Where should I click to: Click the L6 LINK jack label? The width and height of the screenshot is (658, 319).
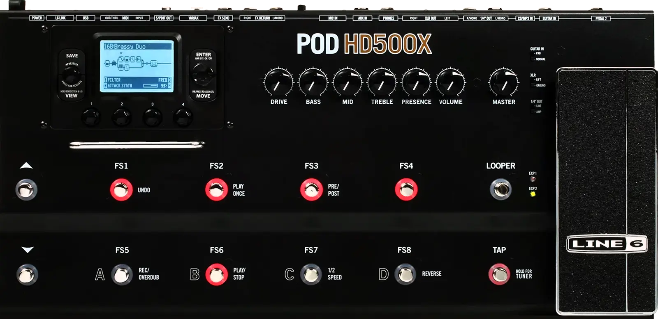(x=60, y=18)
